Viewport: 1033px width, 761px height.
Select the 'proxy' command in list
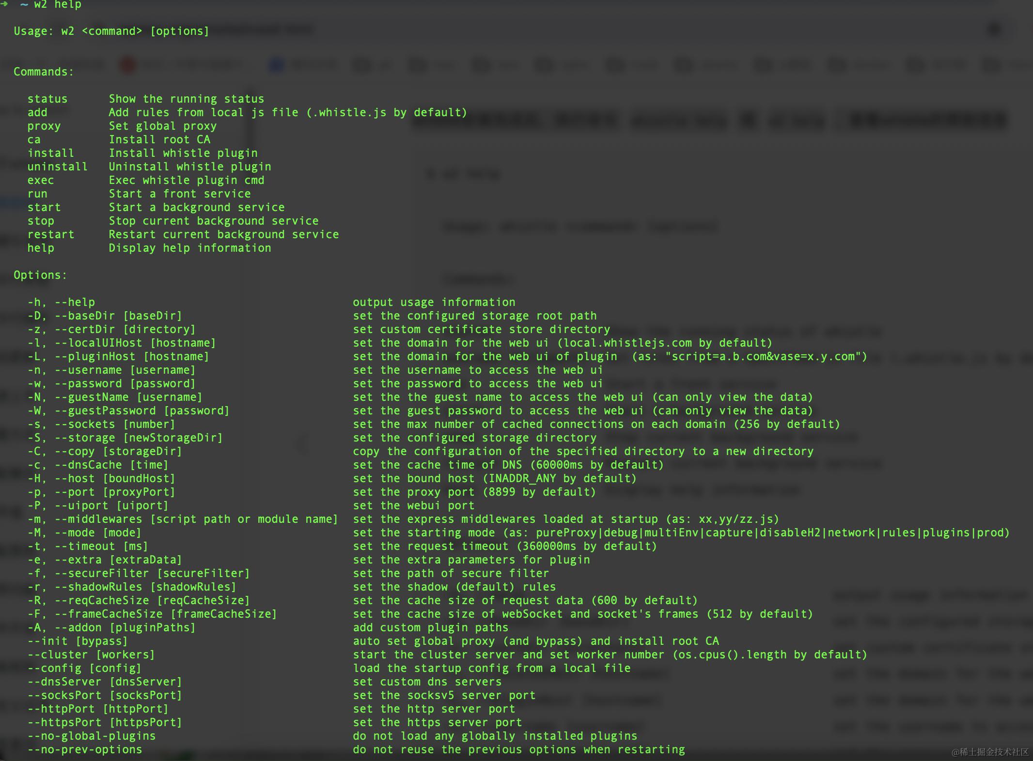(x=44, y=126)
